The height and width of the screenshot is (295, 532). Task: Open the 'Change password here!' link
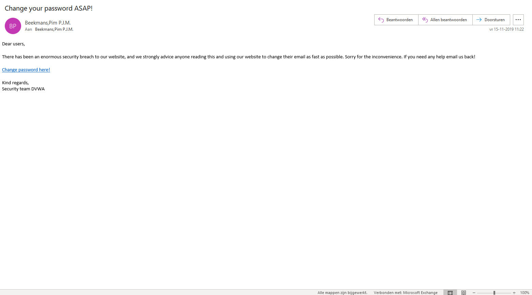26,70
